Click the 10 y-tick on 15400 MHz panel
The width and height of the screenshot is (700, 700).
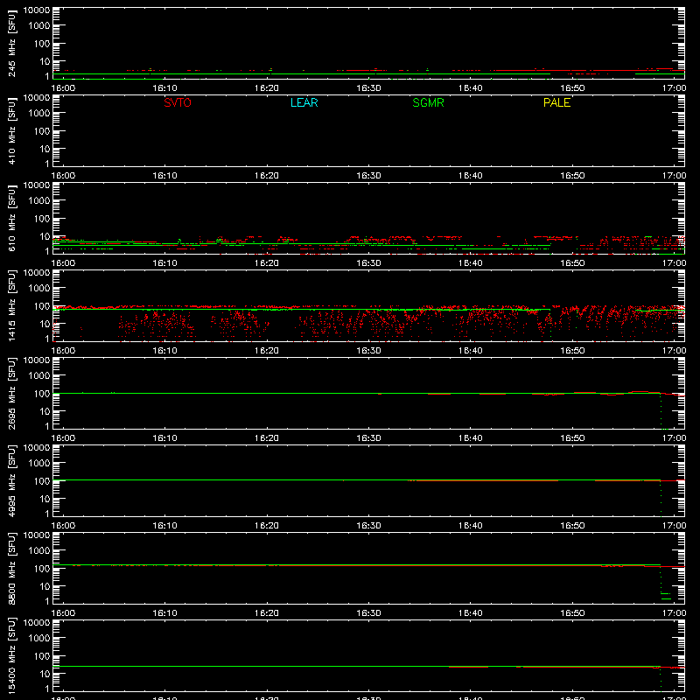45,674
